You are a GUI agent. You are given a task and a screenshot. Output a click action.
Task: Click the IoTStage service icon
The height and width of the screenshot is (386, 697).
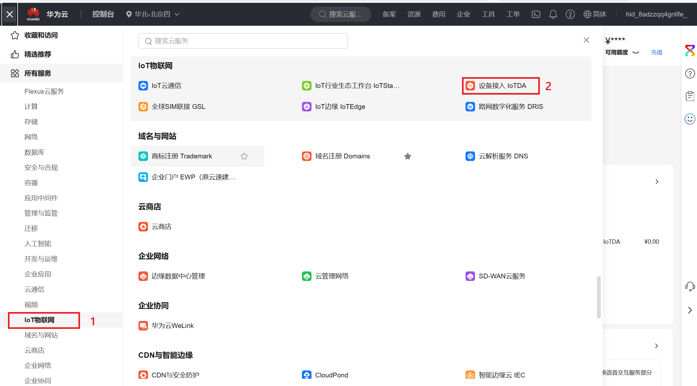pos(307,86)
